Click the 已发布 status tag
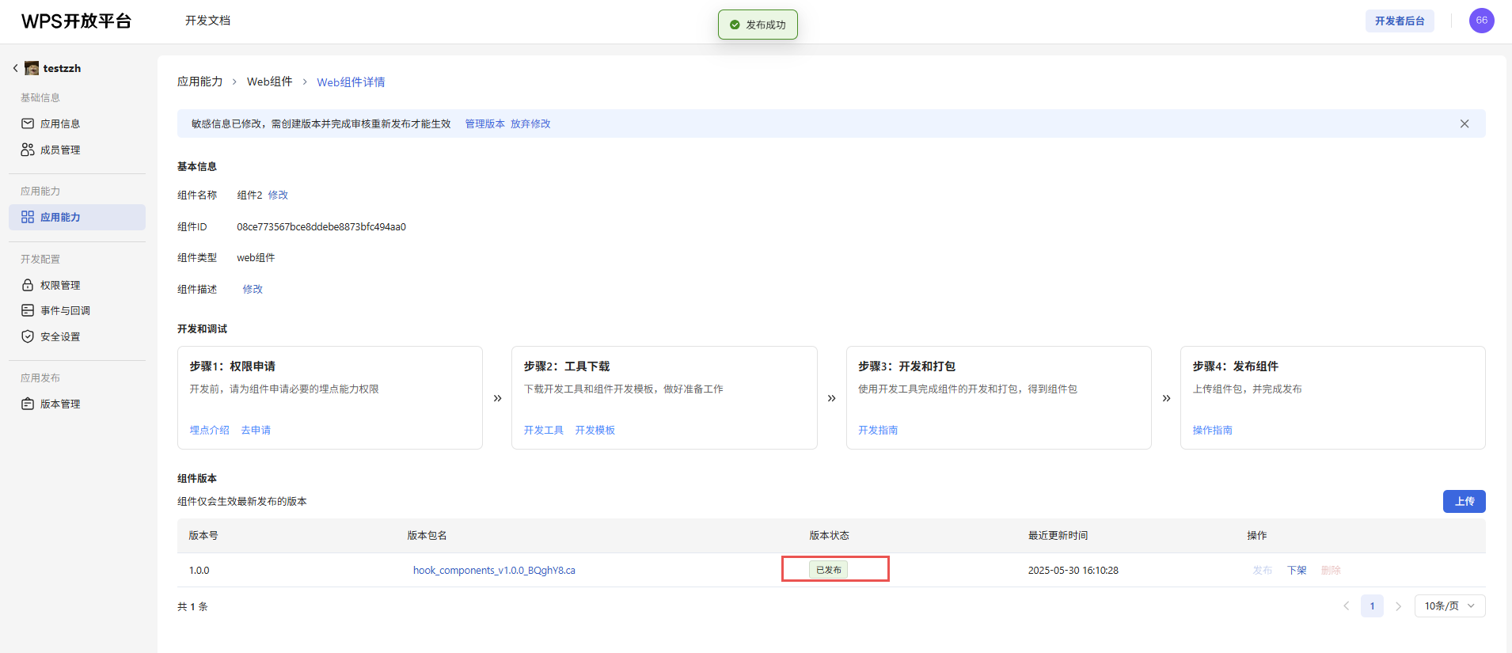Screen dimensions: 1512x653 click(x=828, y=570)
